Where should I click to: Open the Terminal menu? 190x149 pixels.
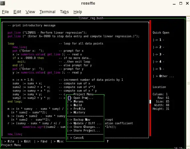point(47,12)
